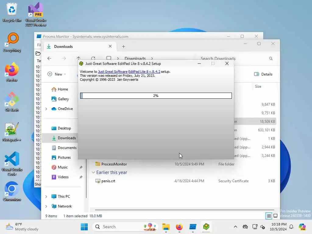Expand the OneDrive tree node
The width and height of the screenshot is (312, 234).
[46, 109]
